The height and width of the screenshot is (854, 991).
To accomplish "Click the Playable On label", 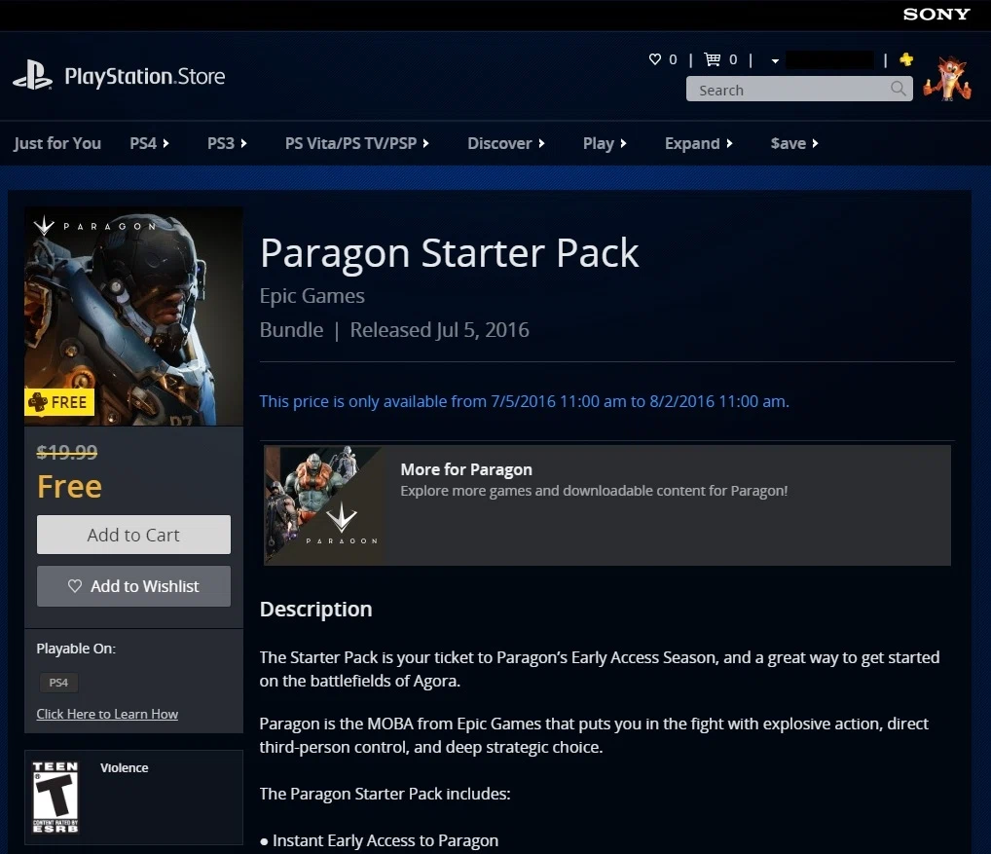I will click(x=76, y=649).
